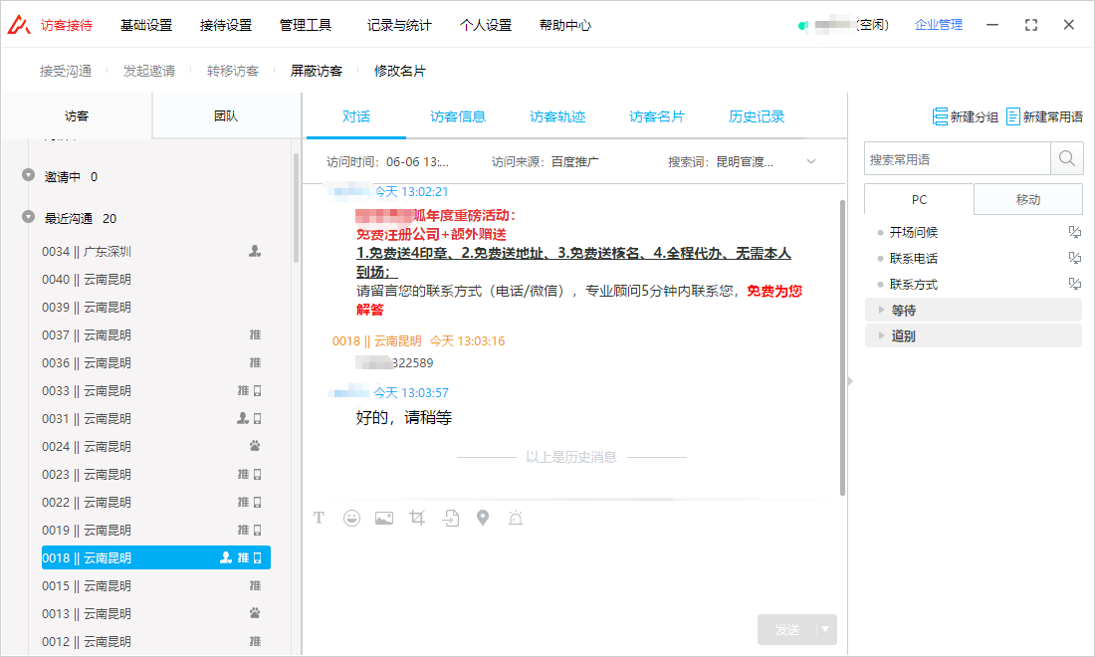This screenshot has height=657, width=1095.
Task: Expand the 道别 phrase group
Action: (x=882, y=336)
